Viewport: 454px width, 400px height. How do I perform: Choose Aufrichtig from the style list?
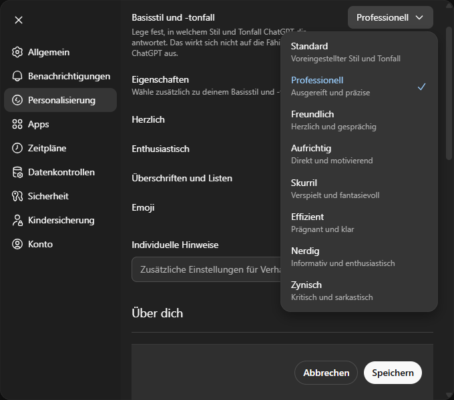coord(359,155)
